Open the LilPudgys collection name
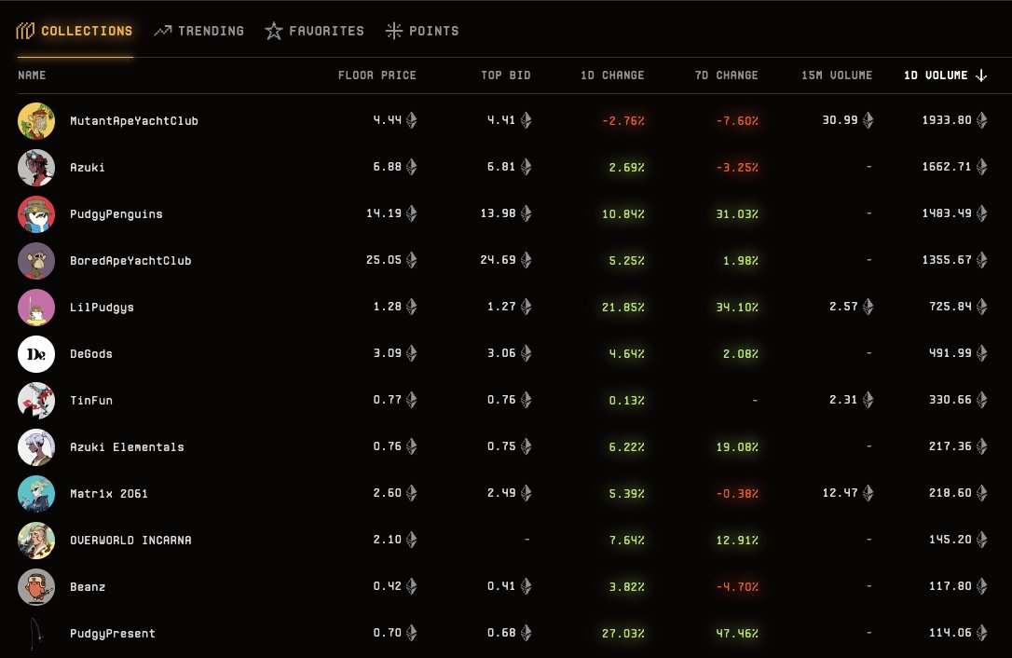This screenshot has width=1012, height=658. point(102,307)
